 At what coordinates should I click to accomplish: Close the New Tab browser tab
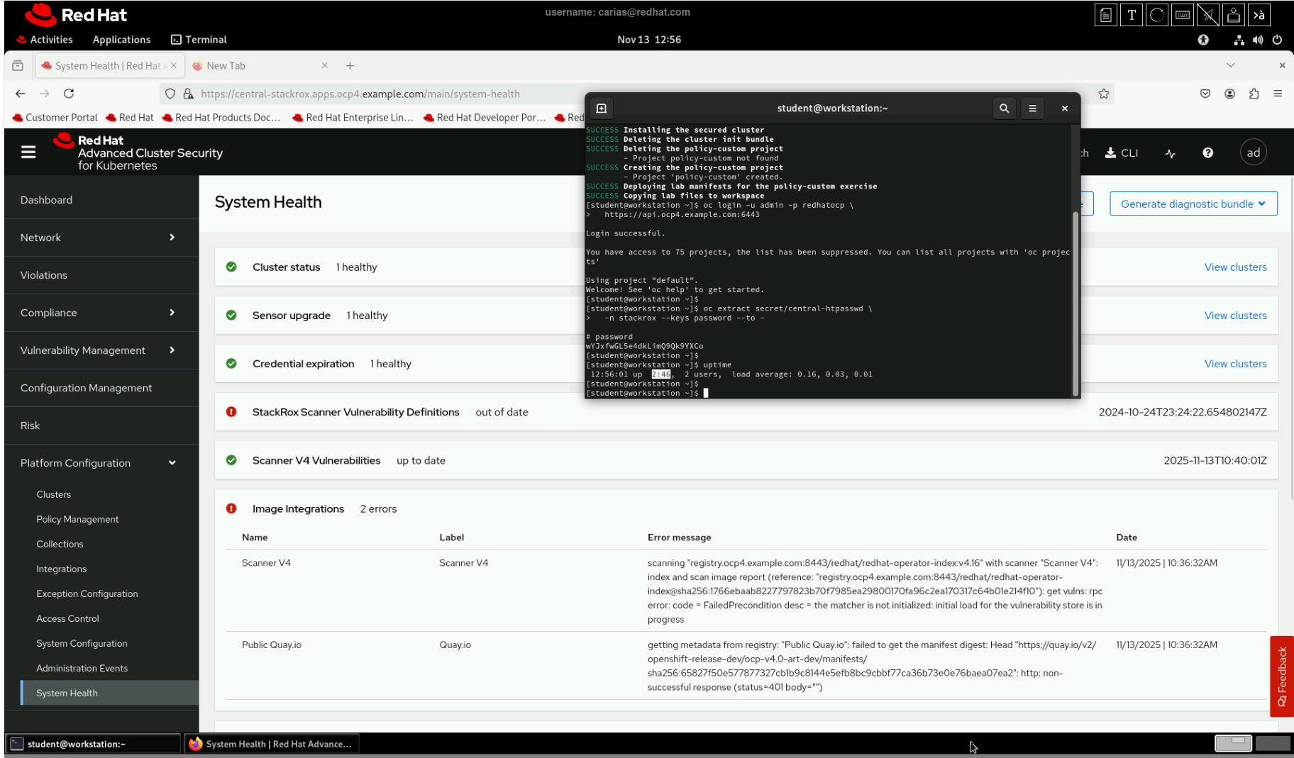pyautogui.click(x=324, y=66)
